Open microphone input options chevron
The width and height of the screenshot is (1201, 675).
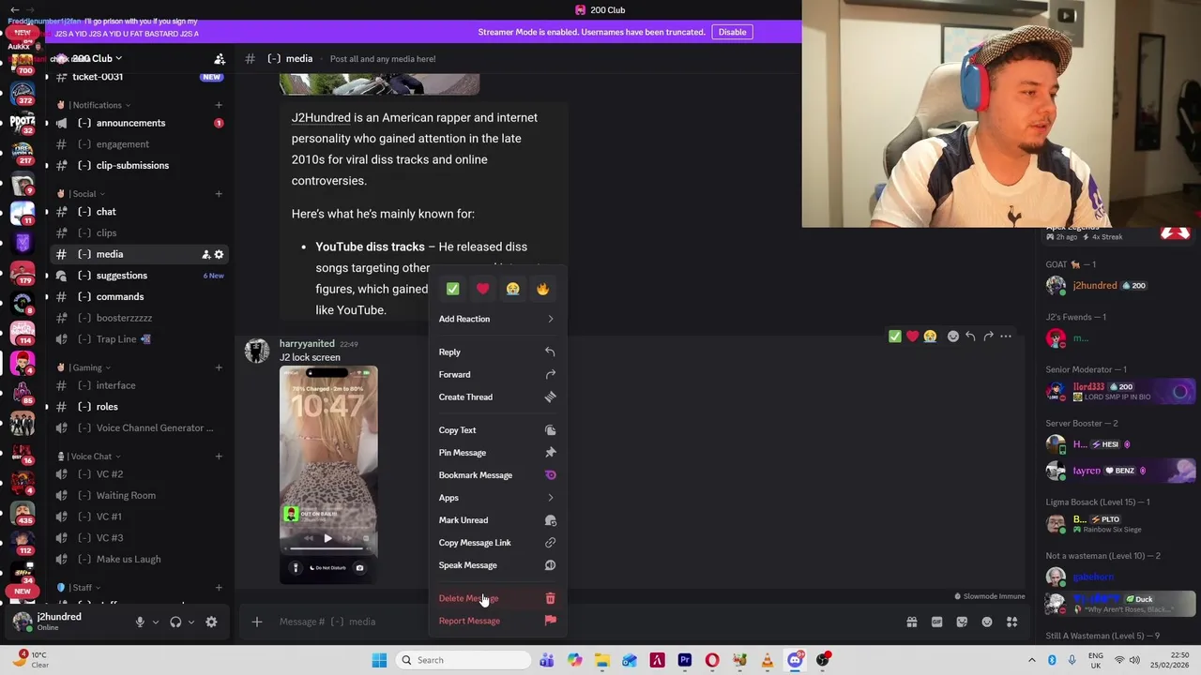(156, 622)
